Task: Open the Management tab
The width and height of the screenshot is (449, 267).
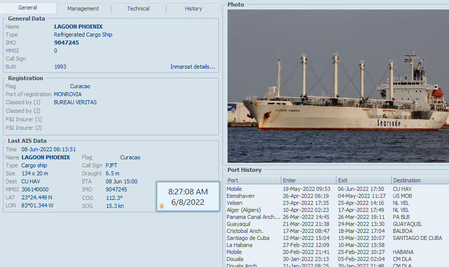Action: click(x=83, y=9)
